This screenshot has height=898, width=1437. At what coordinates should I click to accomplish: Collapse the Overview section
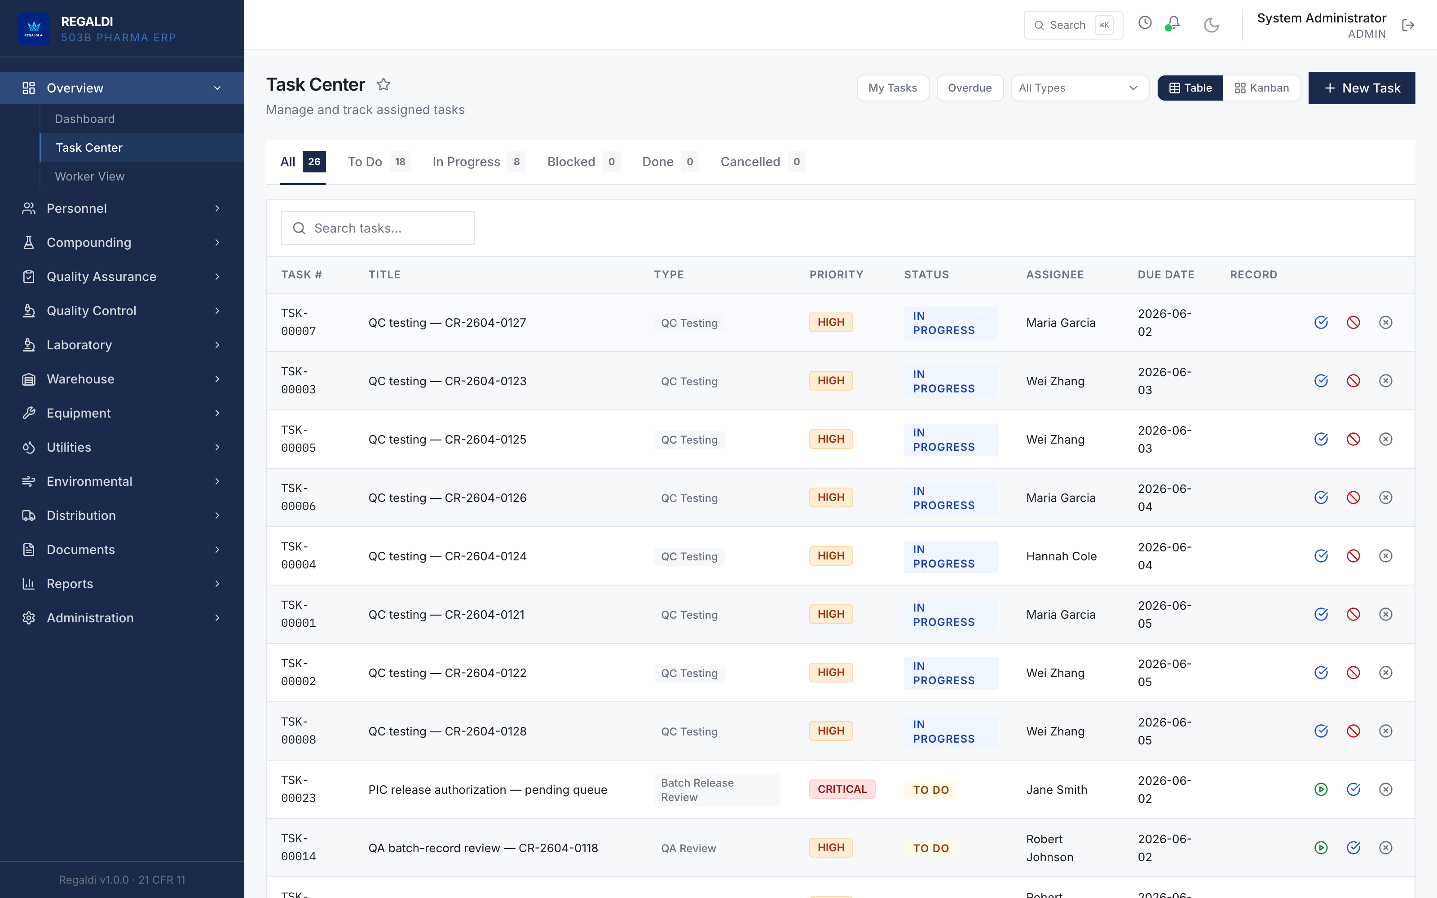tap(122, 88)
